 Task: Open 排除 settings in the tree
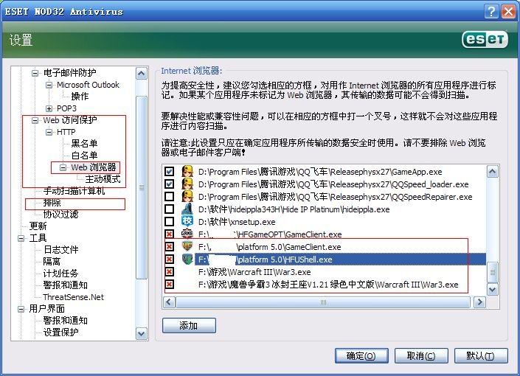pyautogui.click(x=52, y=203)
